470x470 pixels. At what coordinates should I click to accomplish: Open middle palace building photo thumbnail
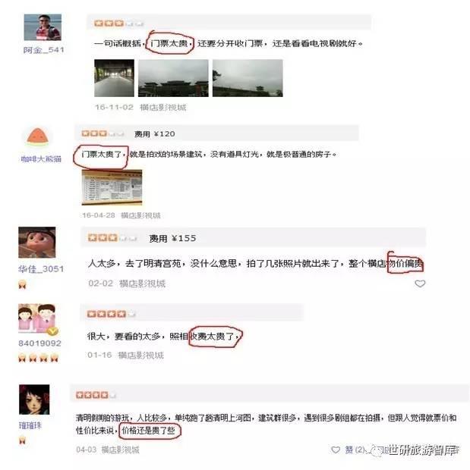pyautogui.click(x=173, y=78)
